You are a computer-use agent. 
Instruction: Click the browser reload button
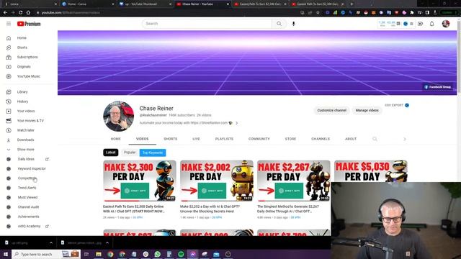pyautogui.click(x=21, y=13)
